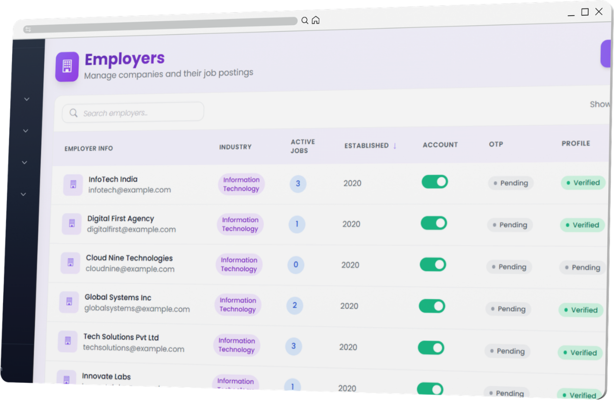The width and height of the screenshot is (614, 400).
Task: Click Digital First Agency's Pending OTP badge
Action: pyautogui.click(x=510, y=225)
